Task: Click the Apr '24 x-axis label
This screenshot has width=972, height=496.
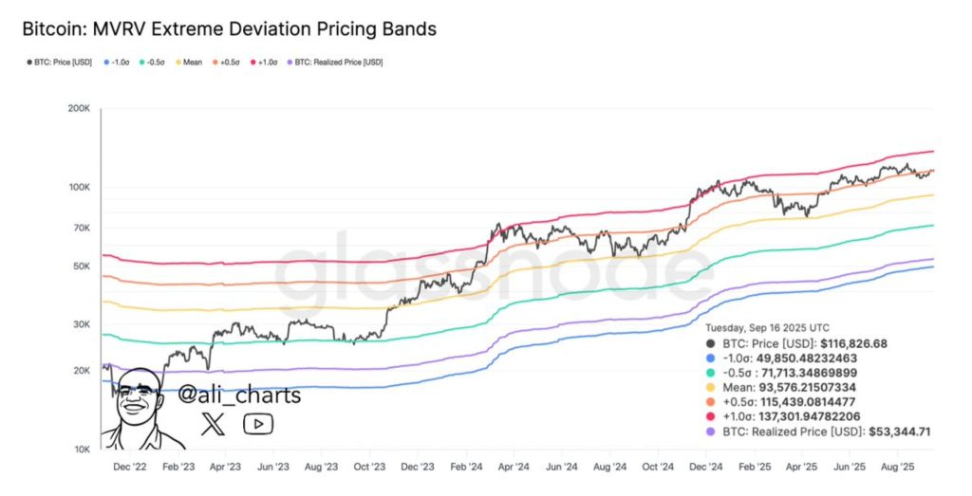Action: pyautogui.click(x=514, y=467)
